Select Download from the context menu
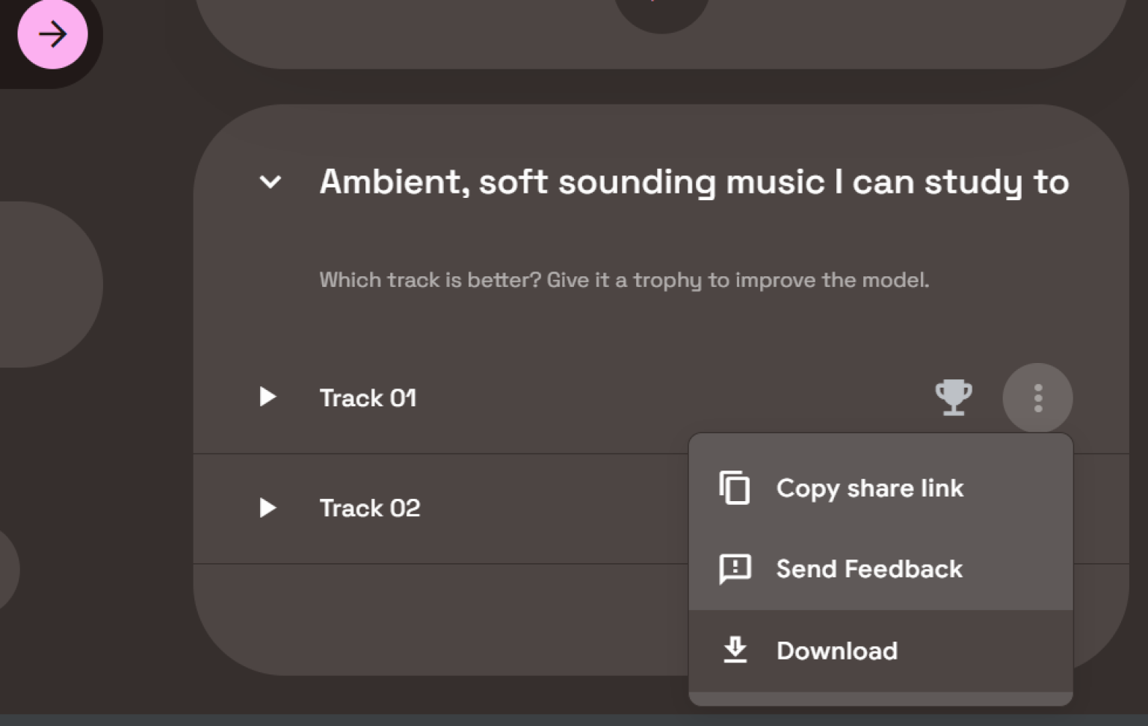This screenshot has height=726, width=1148. click(x=836, y=651)
